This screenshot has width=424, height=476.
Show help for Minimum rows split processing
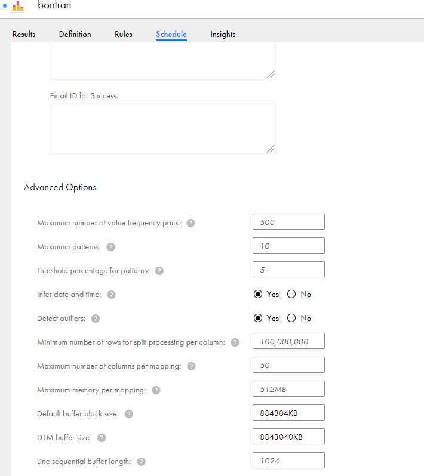click(x=235, y=342)
